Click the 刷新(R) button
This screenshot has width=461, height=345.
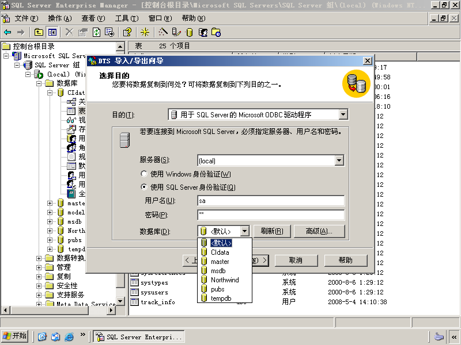click(272, 231)
